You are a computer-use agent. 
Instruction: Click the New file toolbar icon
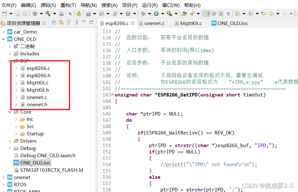coord(4,14)
